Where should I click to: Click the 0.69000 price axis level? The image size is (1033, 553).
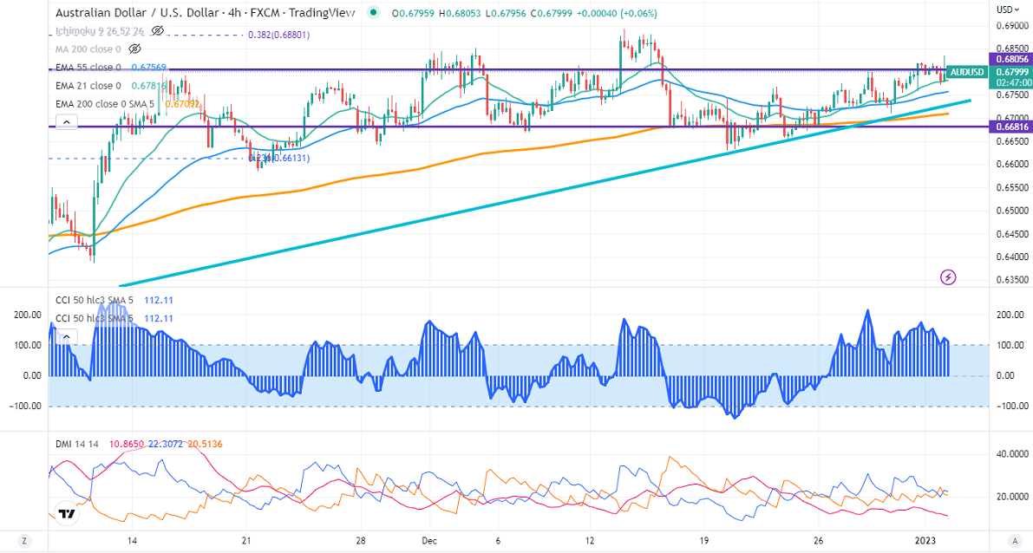1012,26
